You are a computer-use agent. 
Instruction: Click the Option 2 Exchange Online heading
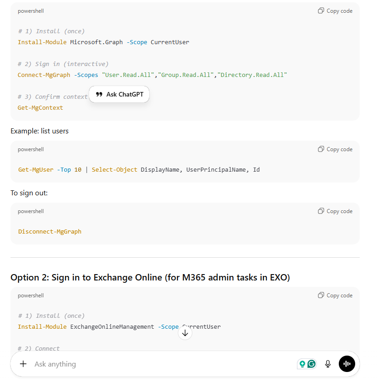[150, 277]
